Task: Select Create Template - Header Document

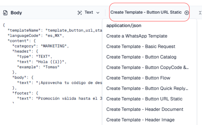Action: 145,109
